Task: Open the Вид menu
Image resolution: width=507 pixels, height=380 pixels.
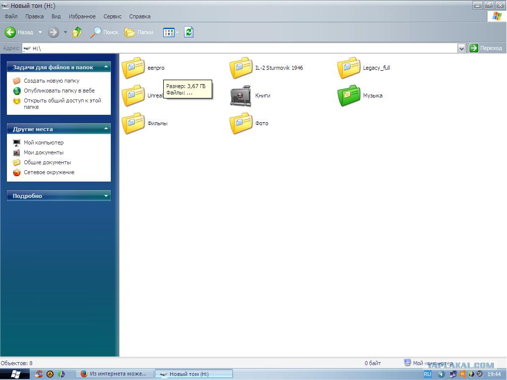Action: pos(56,16)
